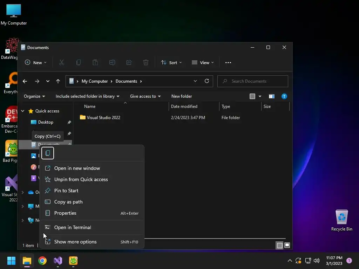Click My Computer in address path
Viewport: 359px width, 269px height.
click(x=95, y=81)
